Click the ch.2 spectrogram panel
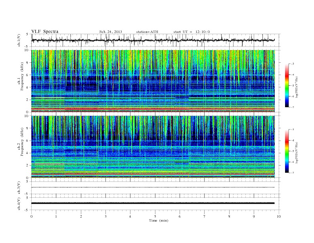The width and height of the screenshot is (314, 243). click(153, 147)
